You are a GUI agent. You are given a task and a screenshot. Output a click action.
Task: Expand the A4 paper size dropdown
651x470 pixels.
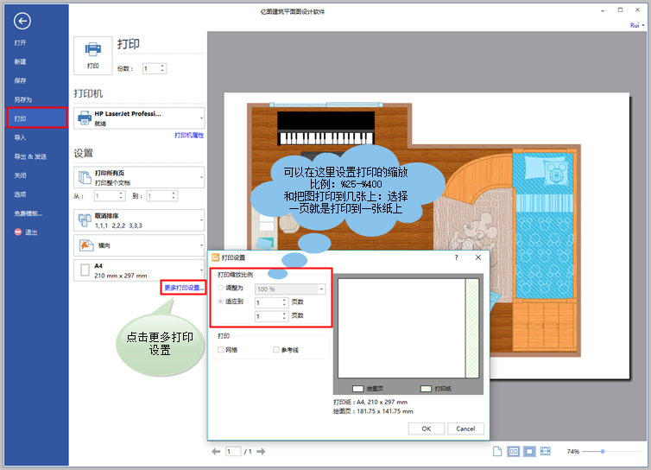[139, 270]
